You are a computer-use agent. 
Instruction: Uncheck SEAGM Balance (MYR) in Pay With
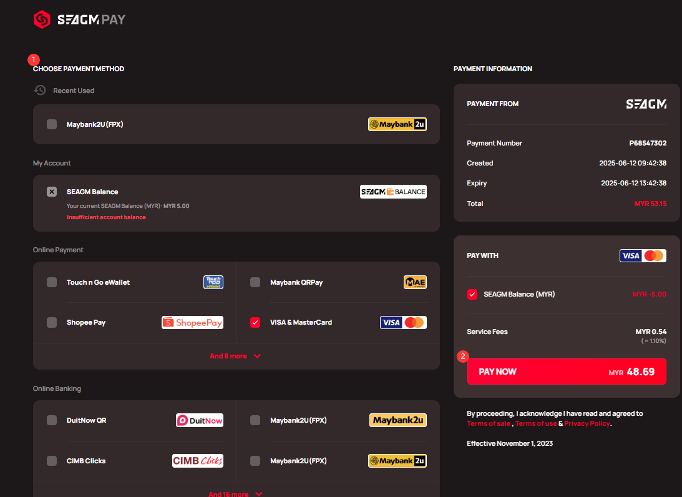[x=472, y=294]
